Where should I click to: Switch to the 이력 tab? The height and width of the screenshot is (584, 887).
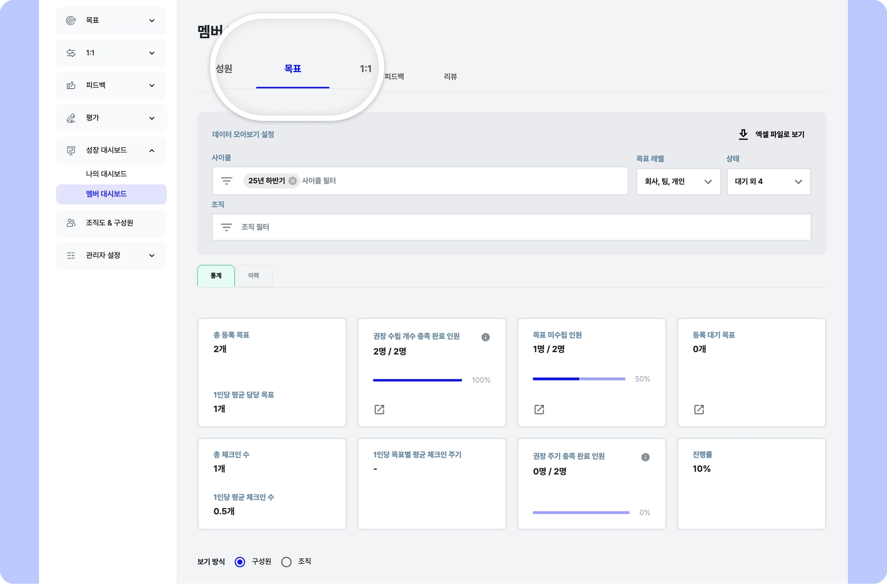tap(253, 276)
